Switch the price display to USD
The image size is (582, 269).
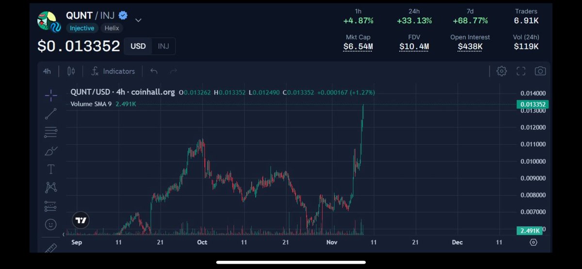[138, 47]
